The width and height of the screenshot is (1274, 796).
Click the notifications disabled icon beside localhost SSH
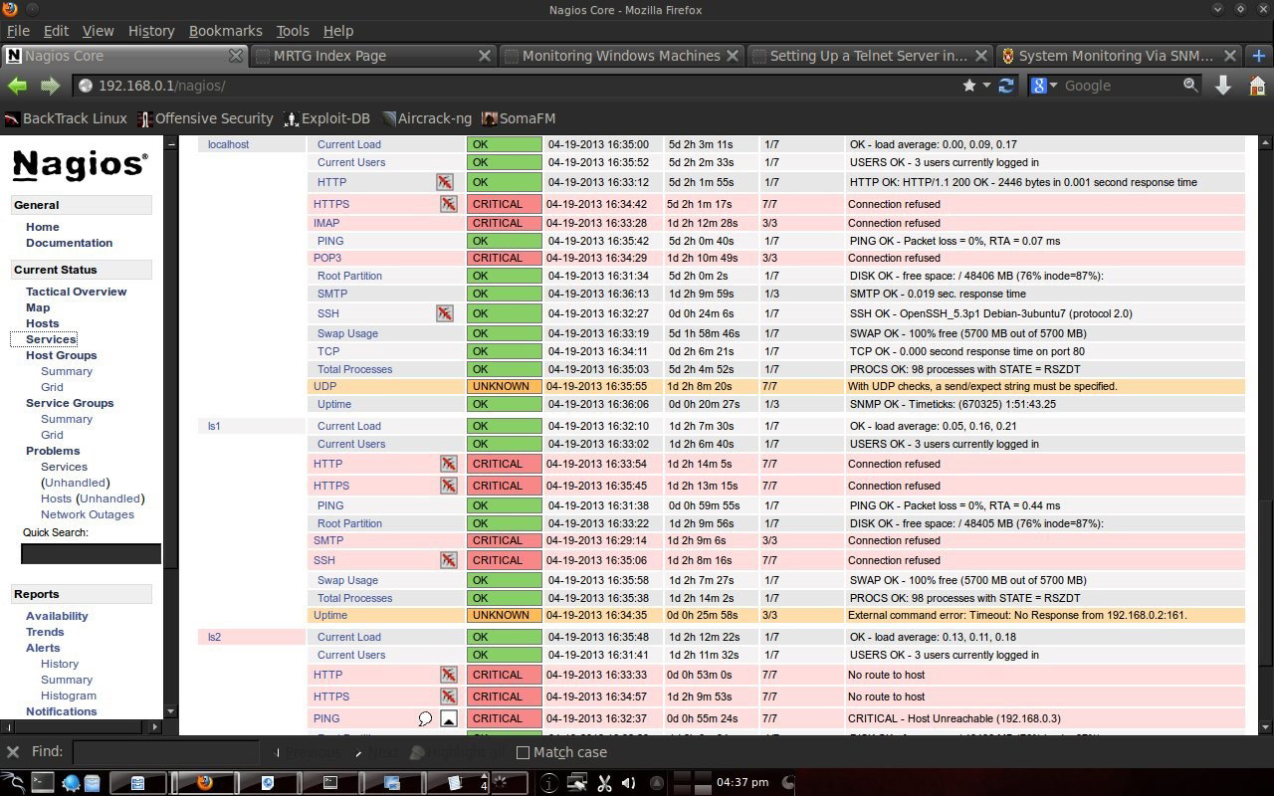(445, 313)
